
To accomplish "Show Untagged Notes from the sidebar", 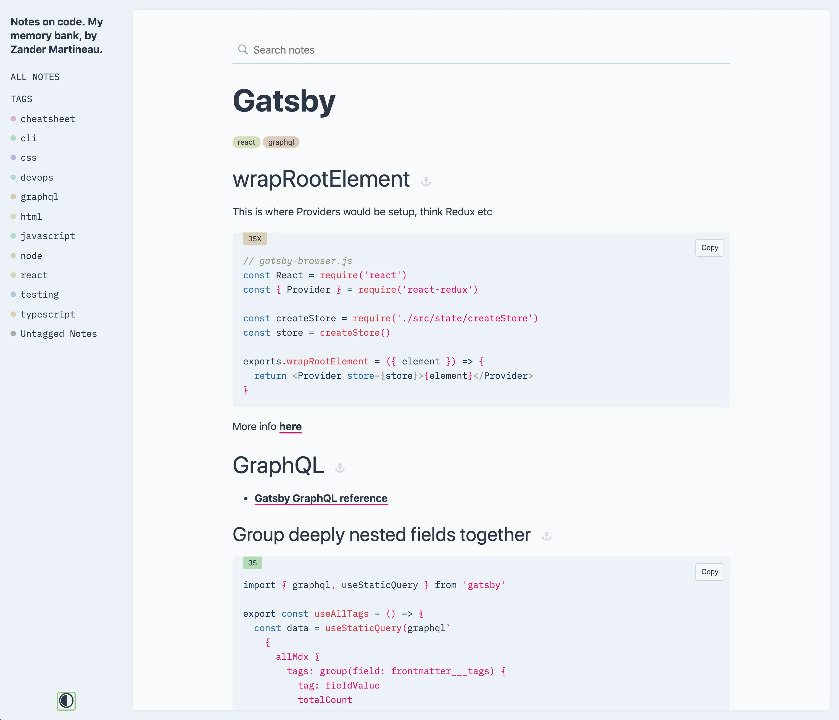I will click(59, 333).
